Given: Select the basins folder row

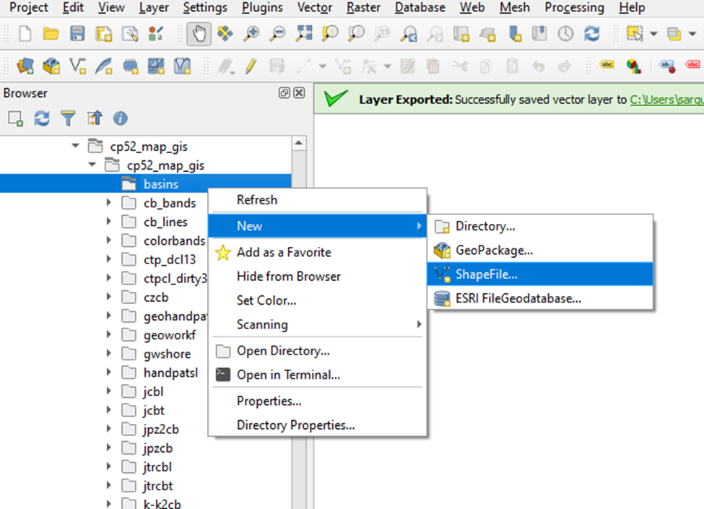Looking at the screenshot, I should pyautogui.click(x=145, y=183).
